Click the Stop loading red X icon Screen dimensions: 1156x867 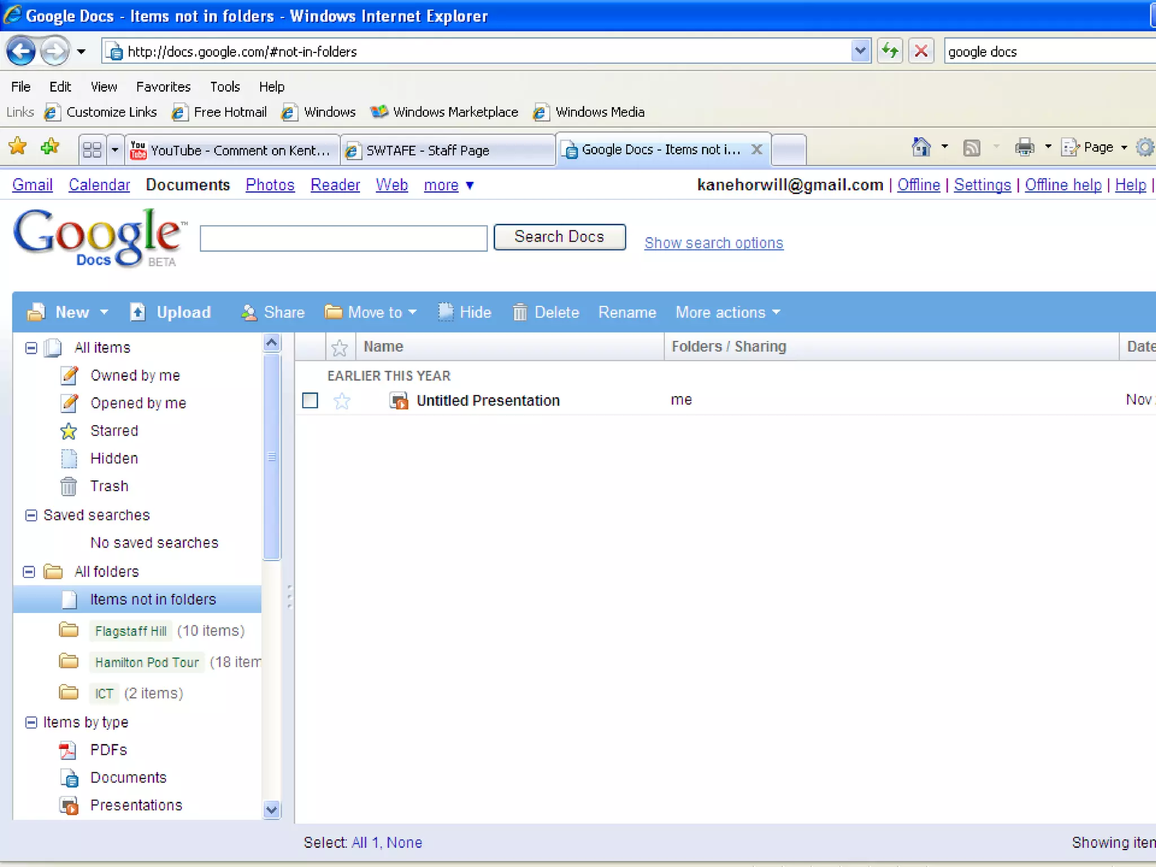click(x=921, y=51)
